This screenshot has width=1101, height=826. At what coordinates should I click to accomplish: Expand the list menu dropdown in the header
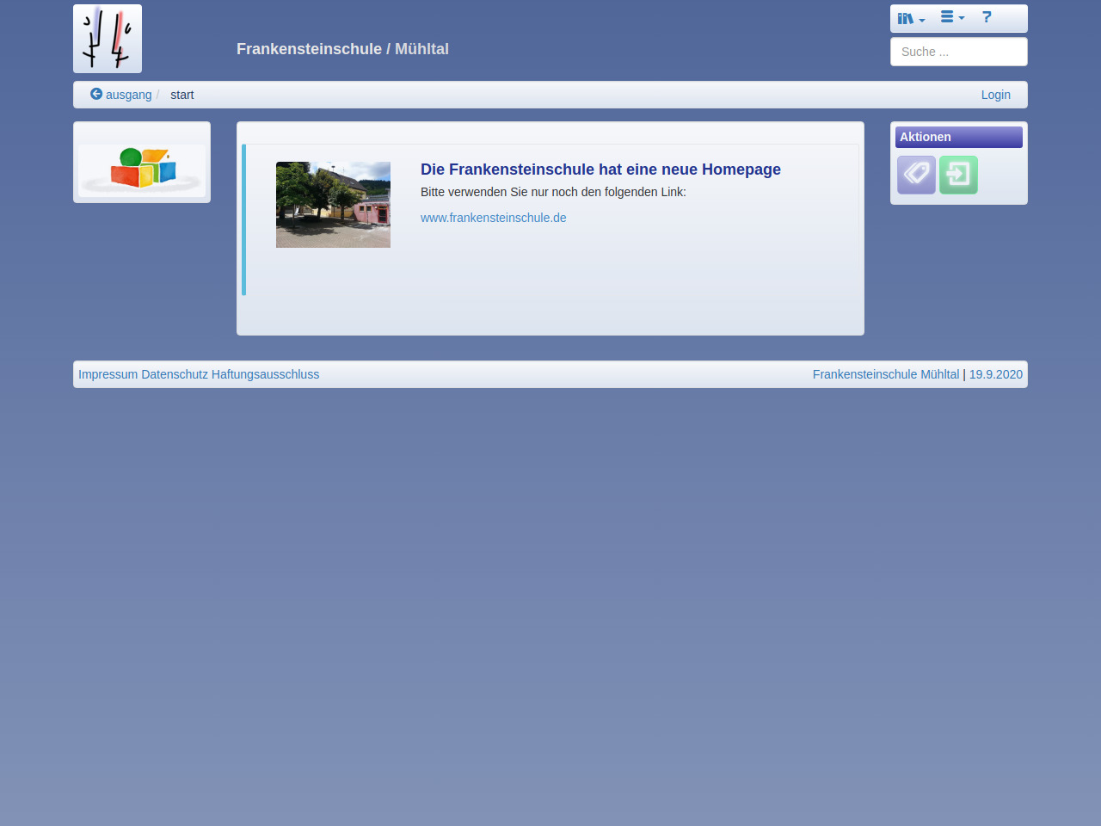(951, 17)
